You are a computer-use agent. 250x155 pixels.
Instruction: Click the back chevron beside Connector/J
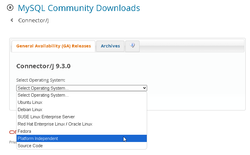click(12, 20)
